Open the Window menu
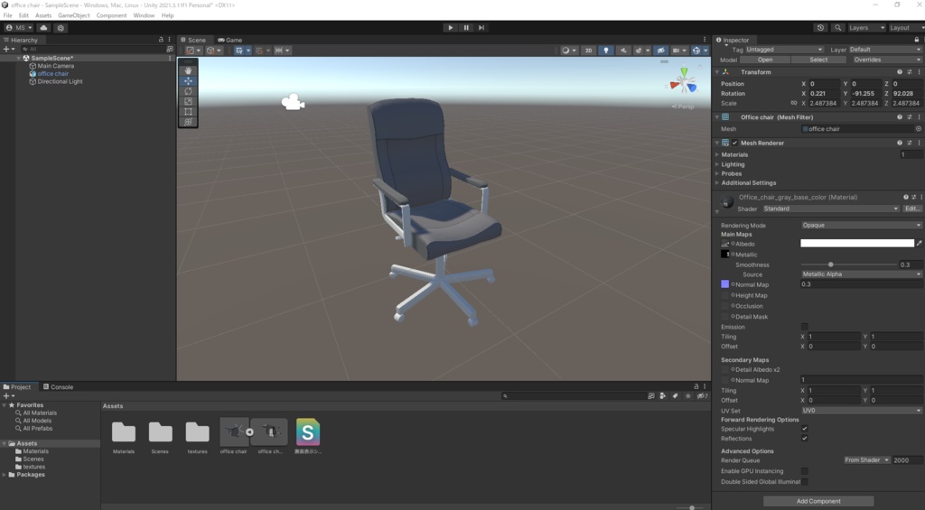Viewport: 925px width, 510px height. (144, 15)
